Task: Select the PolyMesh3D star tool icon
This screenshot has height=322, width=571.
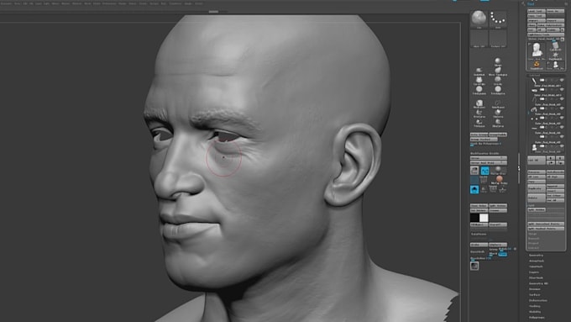Action: point(555,55)
